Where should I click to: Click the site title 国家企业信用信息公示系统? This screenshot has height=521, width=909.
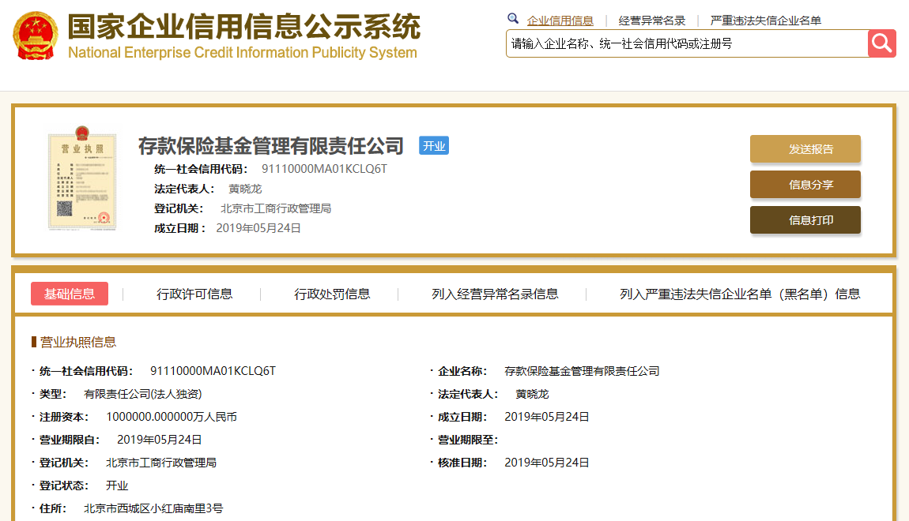tap(244, 27)
